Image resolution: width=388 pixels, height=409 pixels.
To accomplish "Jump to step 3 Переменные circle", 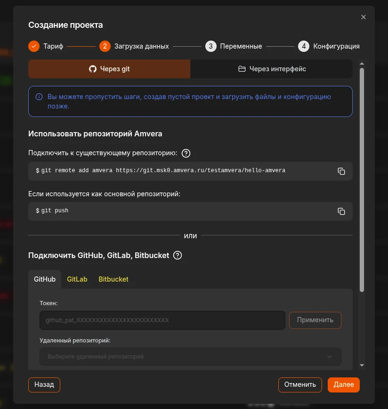I will point(210,46).
